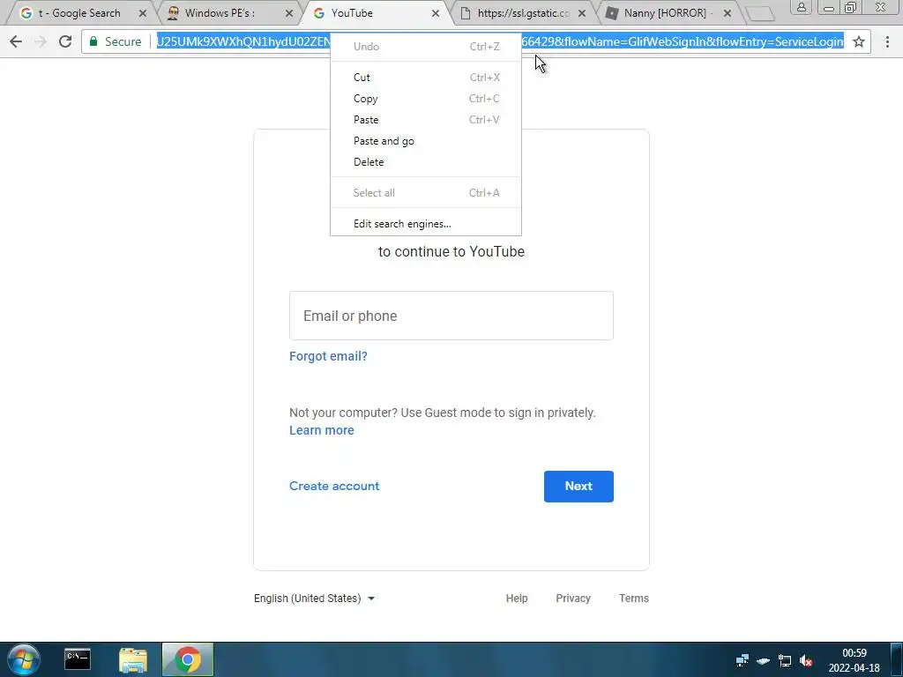Viewport: 903px width, 677px height.
Task: Switch to the t - Google Search tab
Action: tap(79, 13)
